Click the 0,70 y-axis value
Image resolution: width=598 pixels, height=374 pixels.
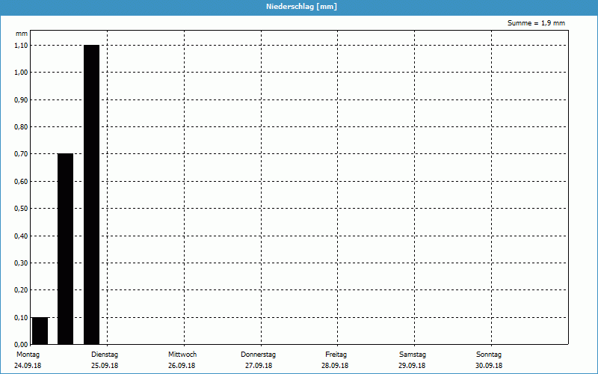(21, 154)
